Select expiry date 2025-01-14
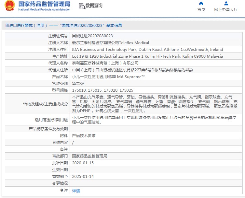 [83, 177]
